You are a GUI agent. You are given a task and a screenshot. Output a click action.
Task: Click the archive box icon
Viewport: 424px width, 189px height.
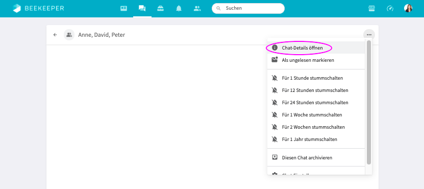(x=275, y=157)
